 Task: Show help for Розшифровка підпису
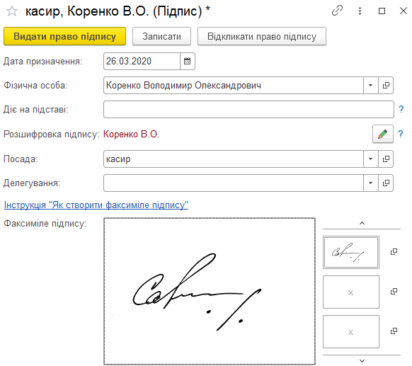[x=401, y=134]
